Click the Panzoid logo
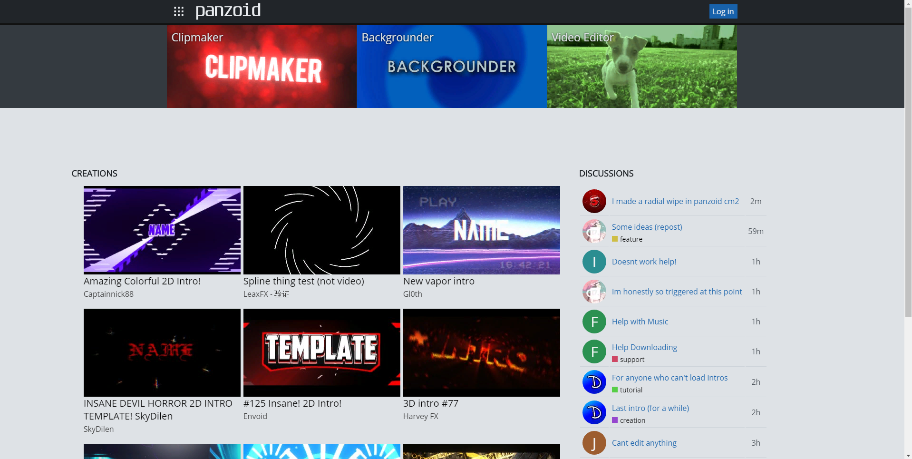 click(228, 10)
